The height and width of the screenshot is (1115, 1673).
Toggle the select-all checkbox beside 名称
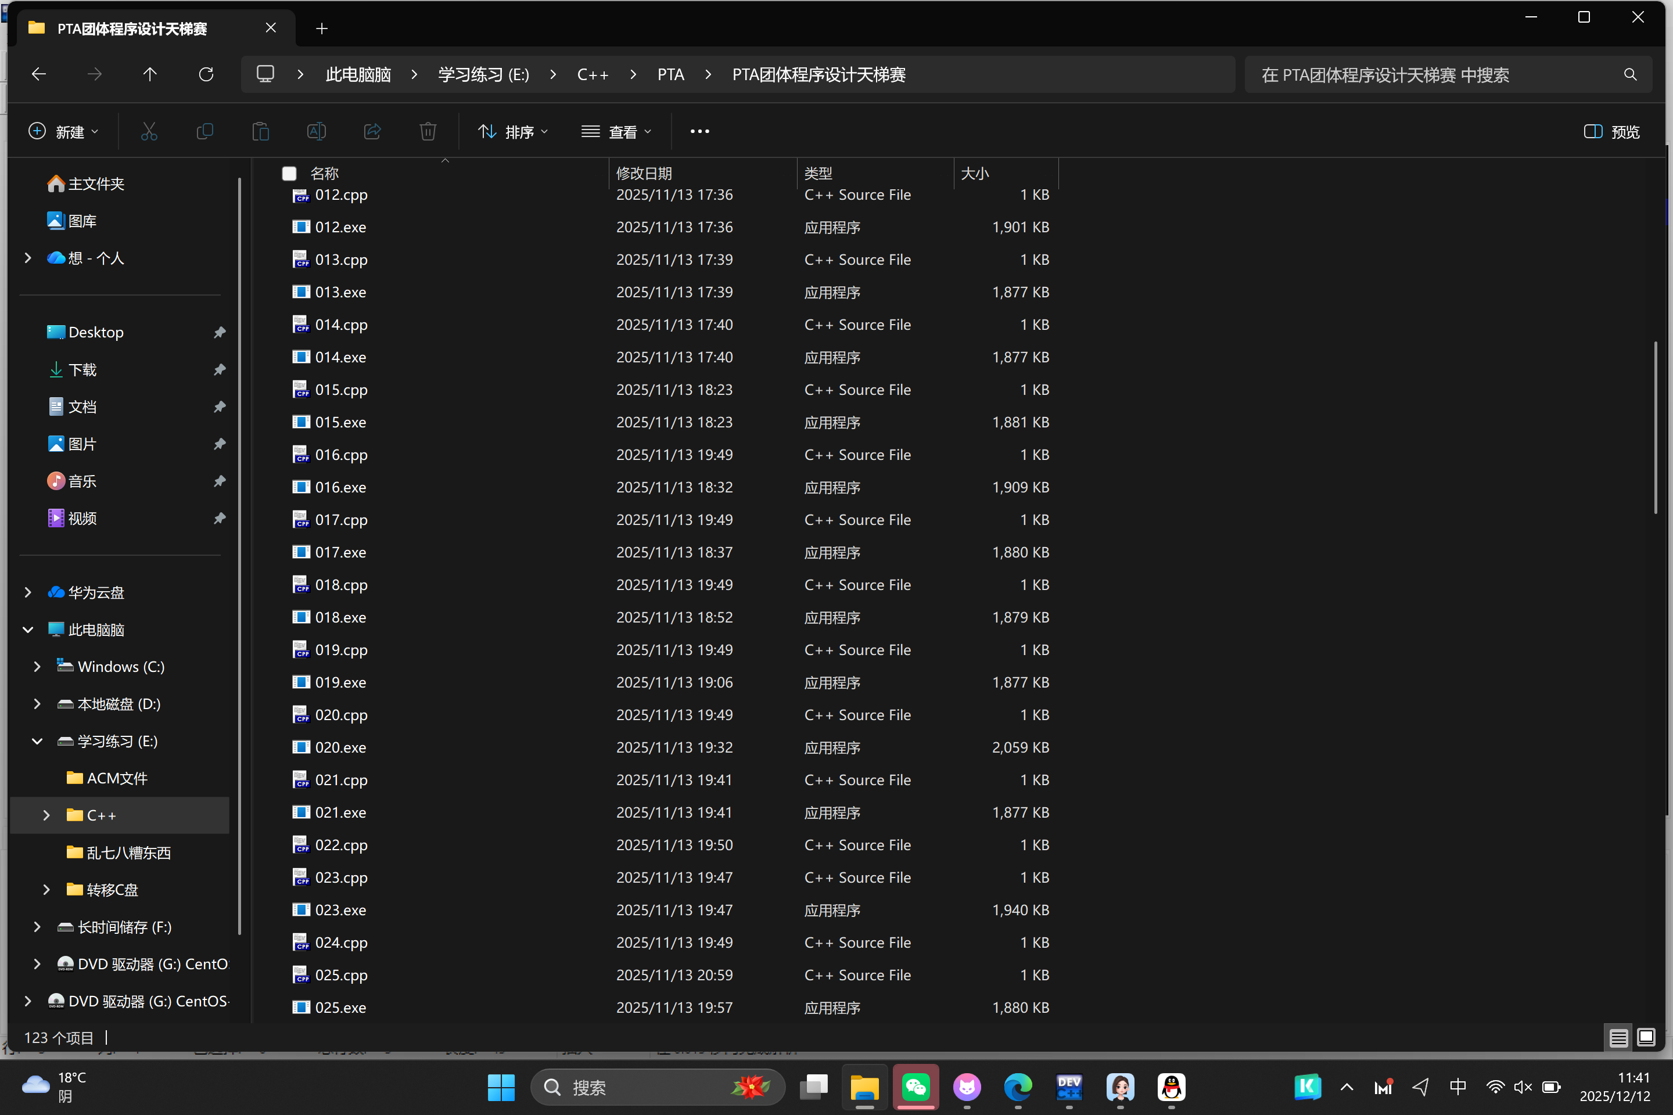point(289,174)
